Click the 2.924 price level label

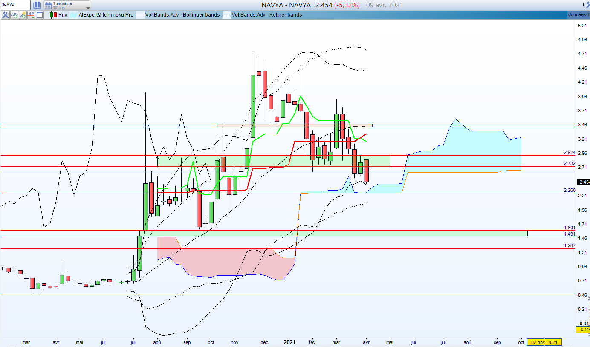[570, 152]
